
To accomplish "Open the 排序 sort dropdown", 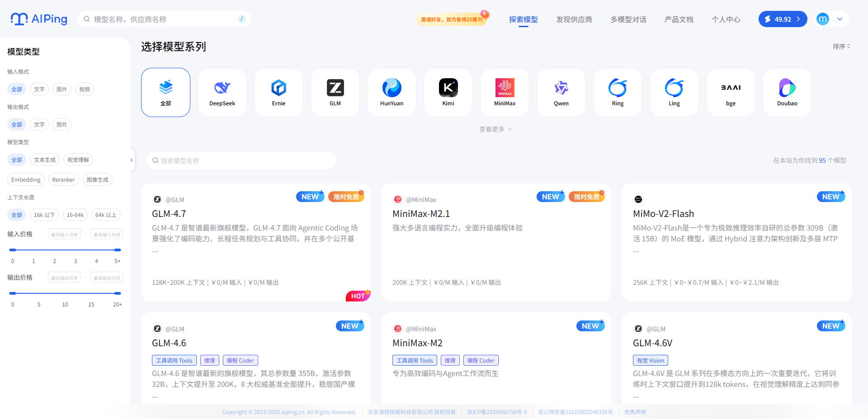I will tap(841, 47).
